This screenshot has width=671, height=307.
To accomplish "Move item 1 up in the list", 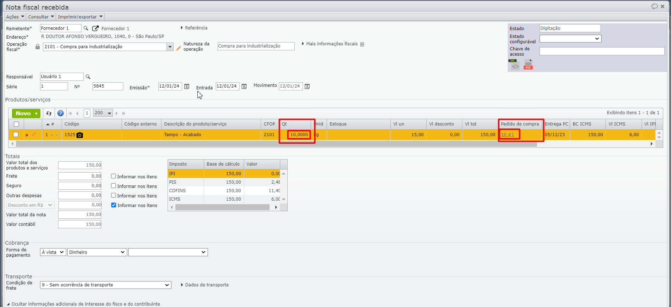I will (52, 135).
